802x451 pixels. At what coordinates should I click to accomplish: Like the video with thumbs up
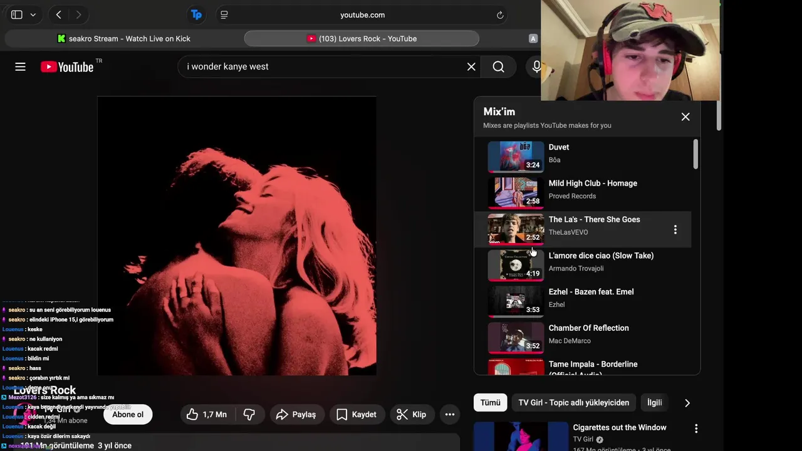tap(207, 414)
